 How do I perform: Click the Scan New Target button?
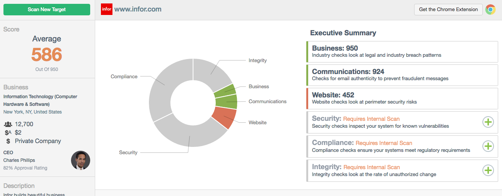pyautogui.click(x=47, y=10)
